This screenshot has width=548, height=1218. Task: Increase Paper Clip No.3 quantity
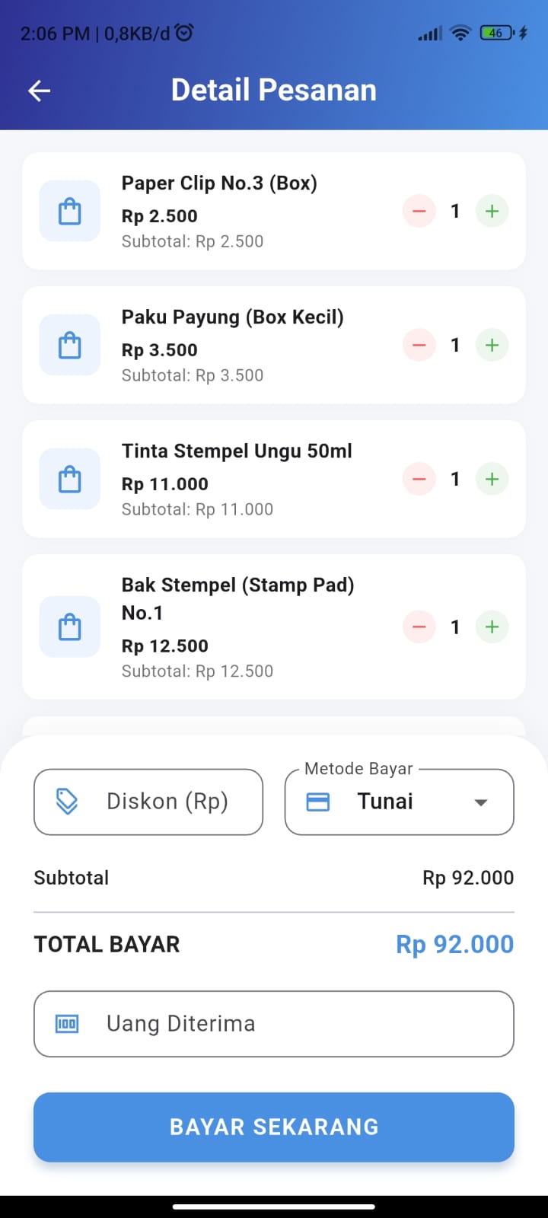click(492, 211)
